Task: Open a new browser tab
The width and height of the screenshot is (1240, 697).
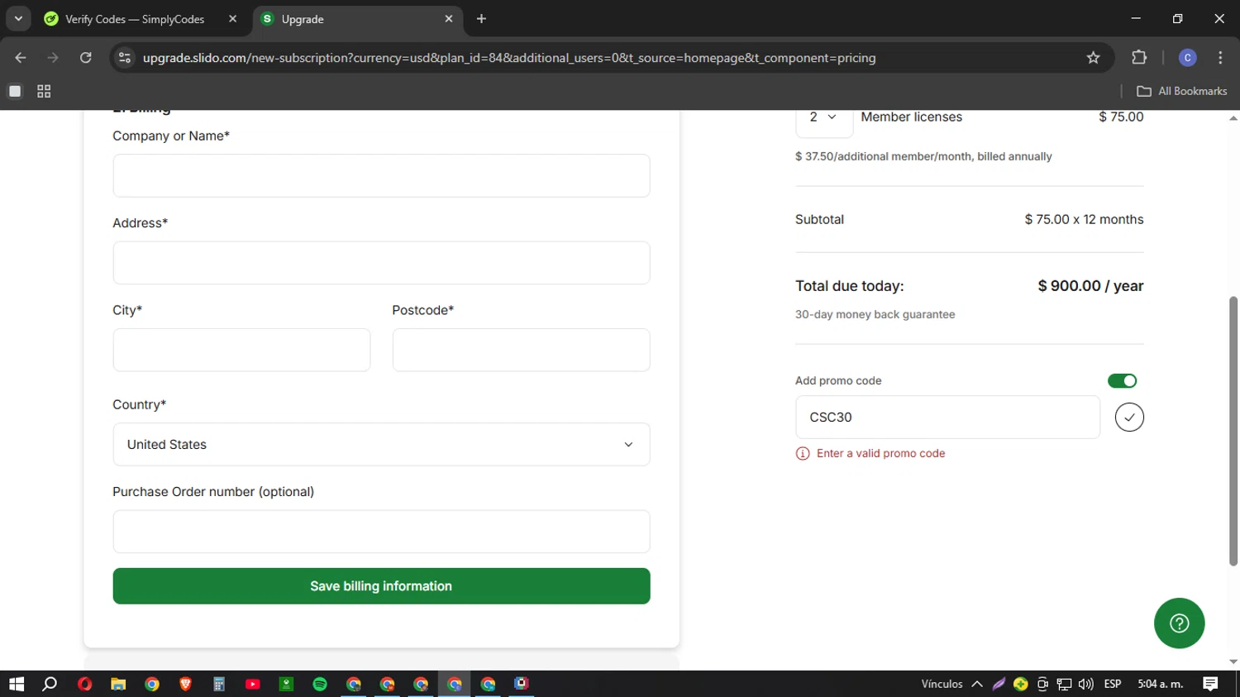Action: coord(481,19)
